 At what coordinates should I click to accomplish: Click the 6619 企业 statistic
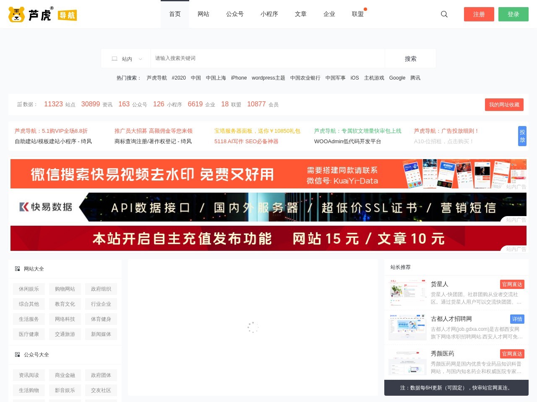click(201, 104)
